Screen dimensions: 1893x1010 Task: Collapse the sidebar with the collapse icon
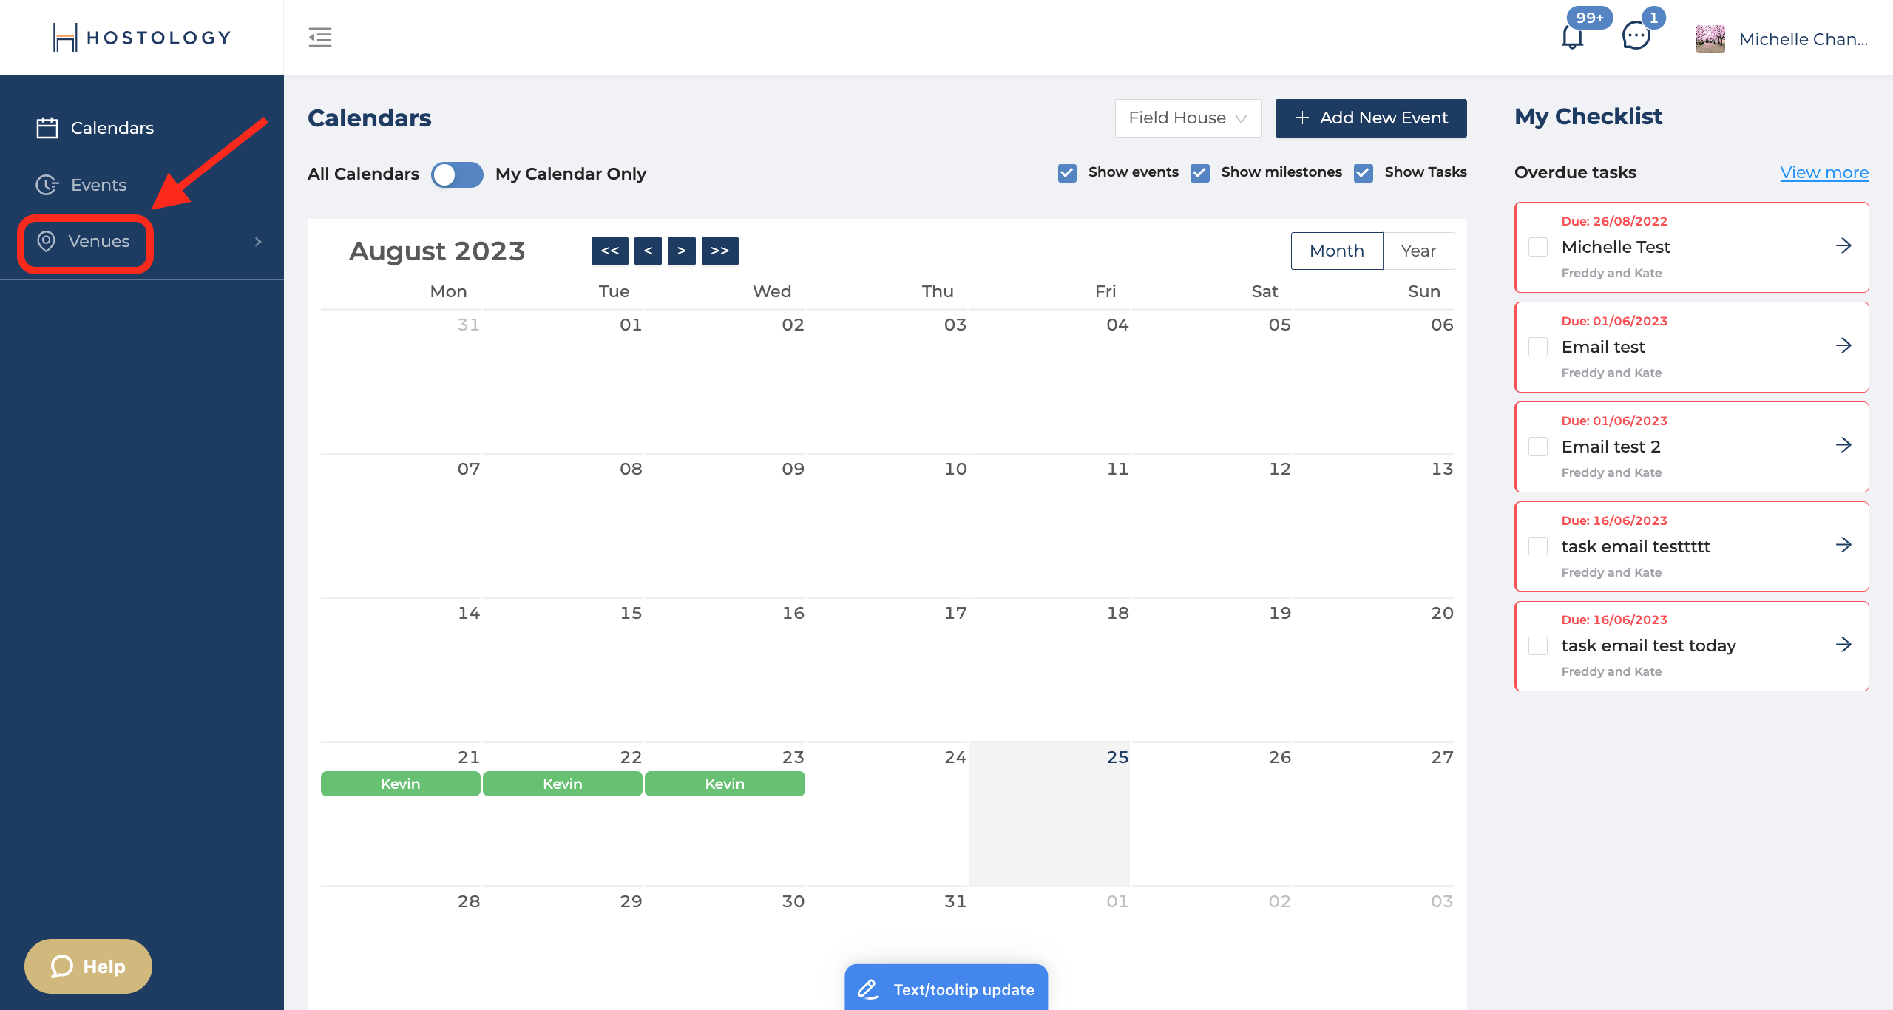[319, 37]
